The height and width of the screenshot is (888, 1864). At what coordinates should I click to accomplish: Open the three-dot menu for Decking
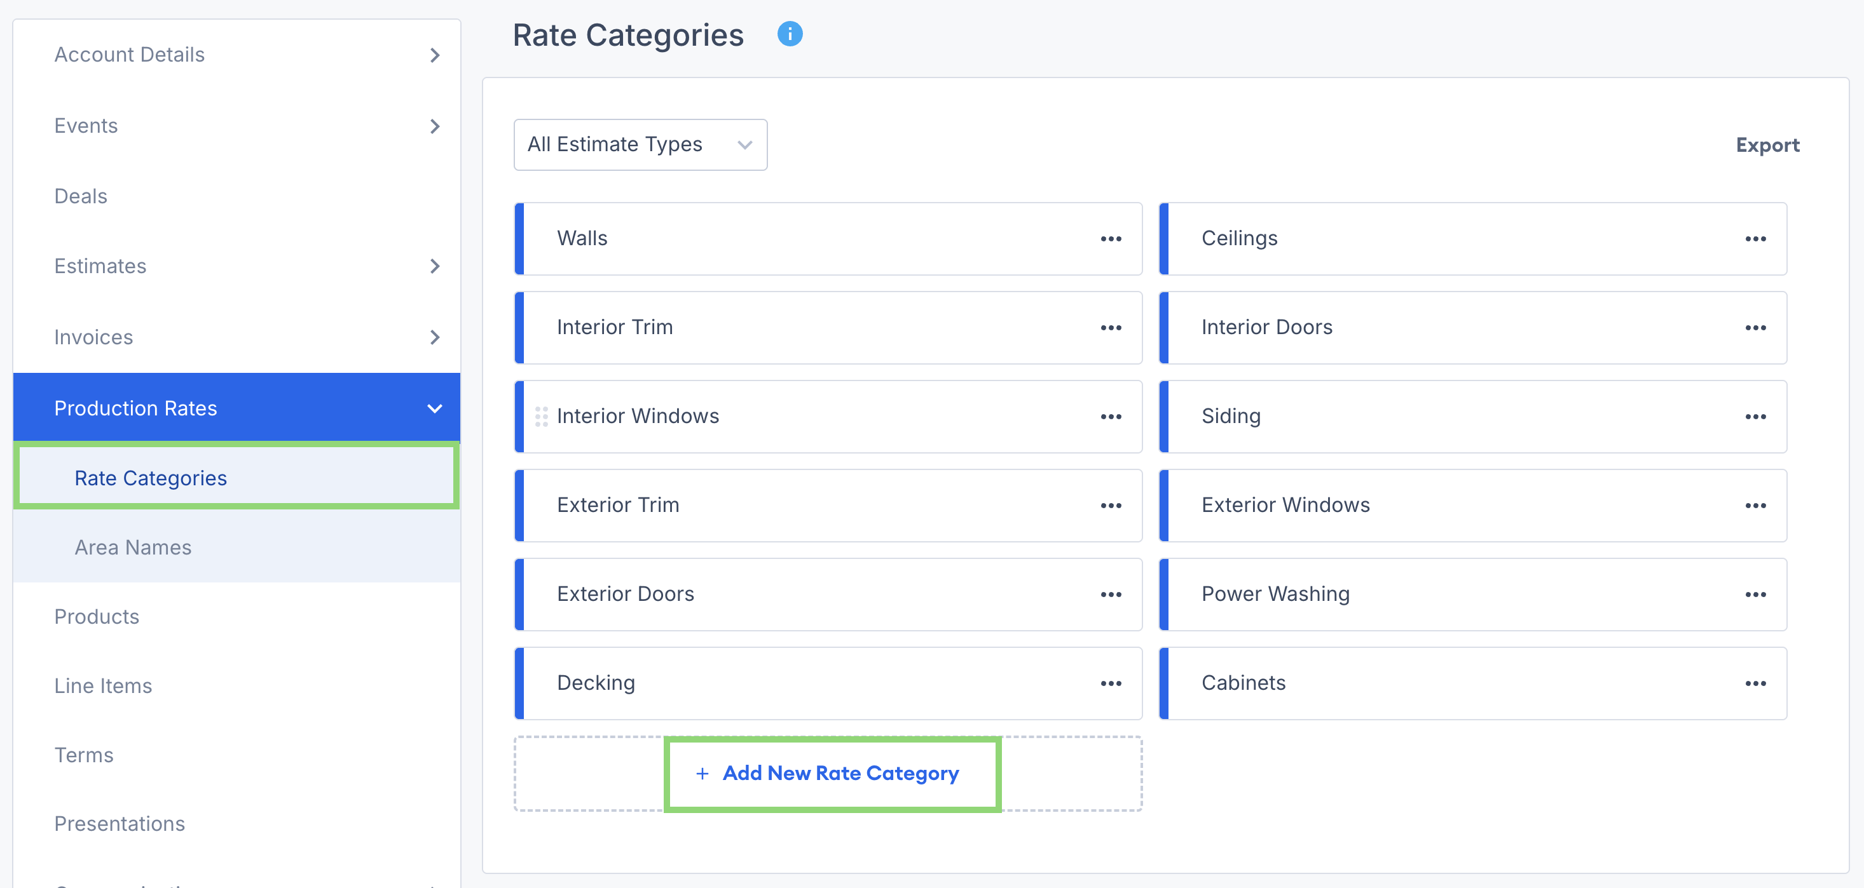click(1111, 683)
